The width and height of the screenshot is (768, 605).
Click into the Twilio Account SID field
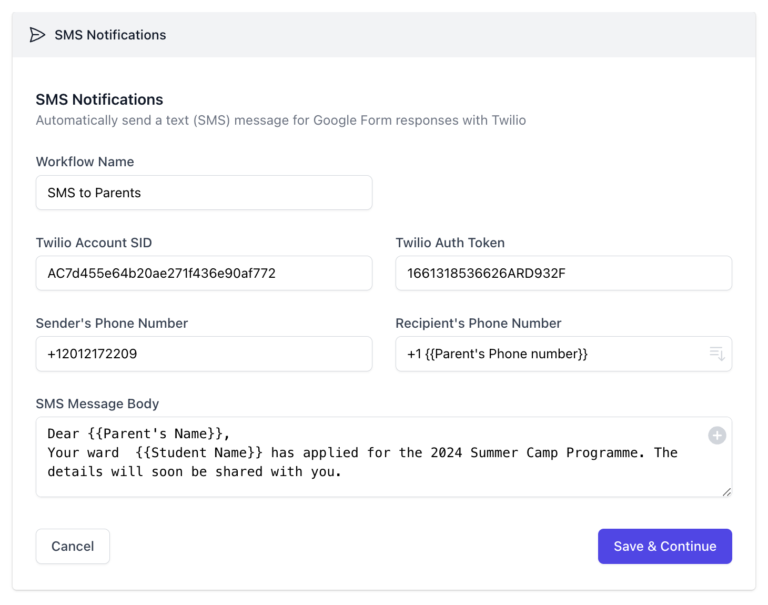[204, 274]
